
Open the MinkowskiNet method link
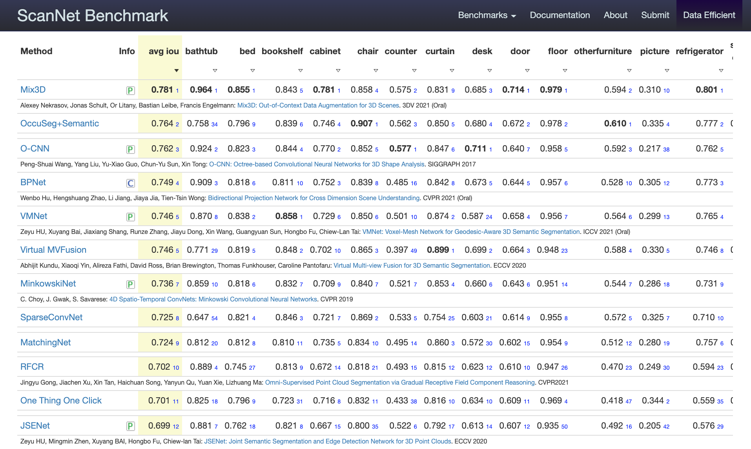click(x=48, y=283)
